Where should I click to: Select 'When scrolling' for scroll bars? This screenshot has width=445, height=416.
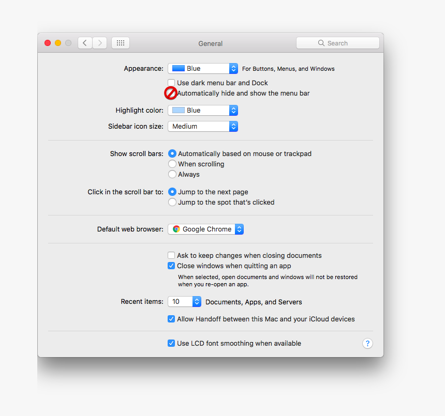[x=172, y=164]
